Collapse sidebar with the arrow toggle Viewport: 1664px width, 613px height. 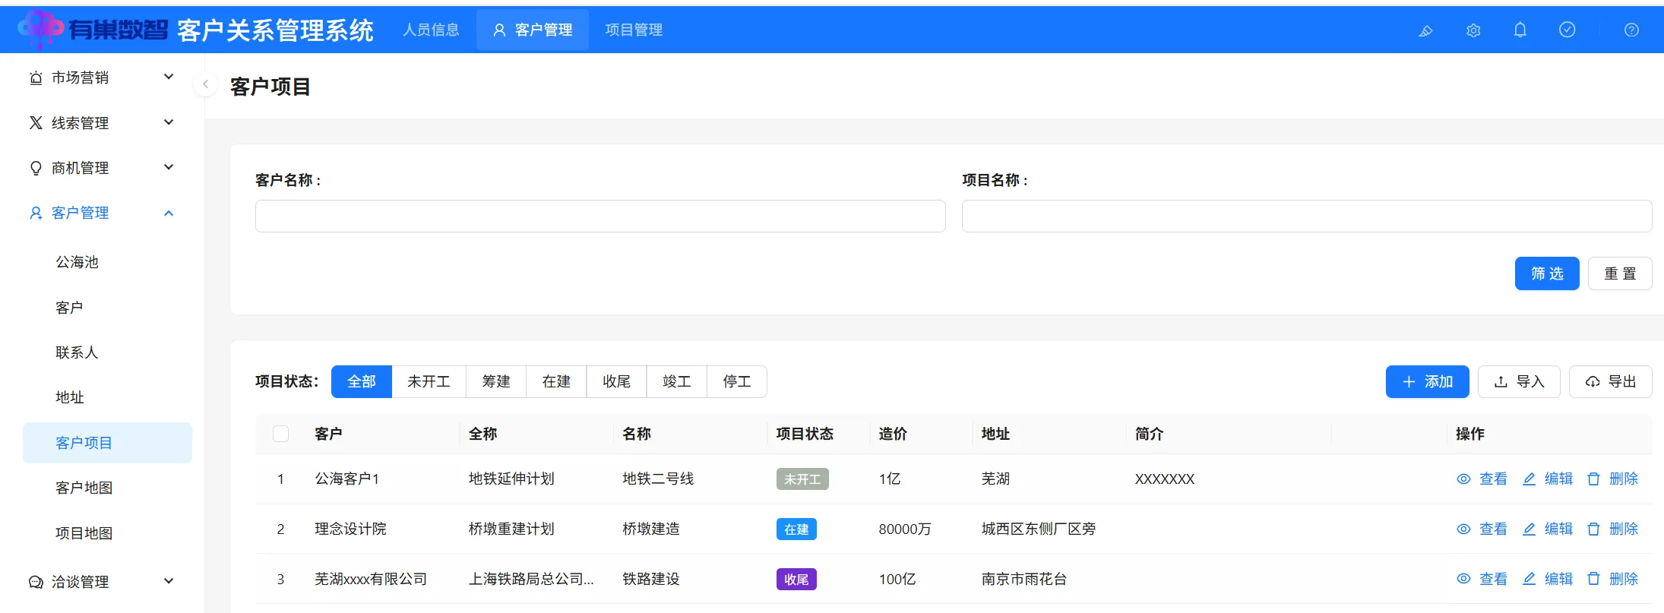click(205, 84)
